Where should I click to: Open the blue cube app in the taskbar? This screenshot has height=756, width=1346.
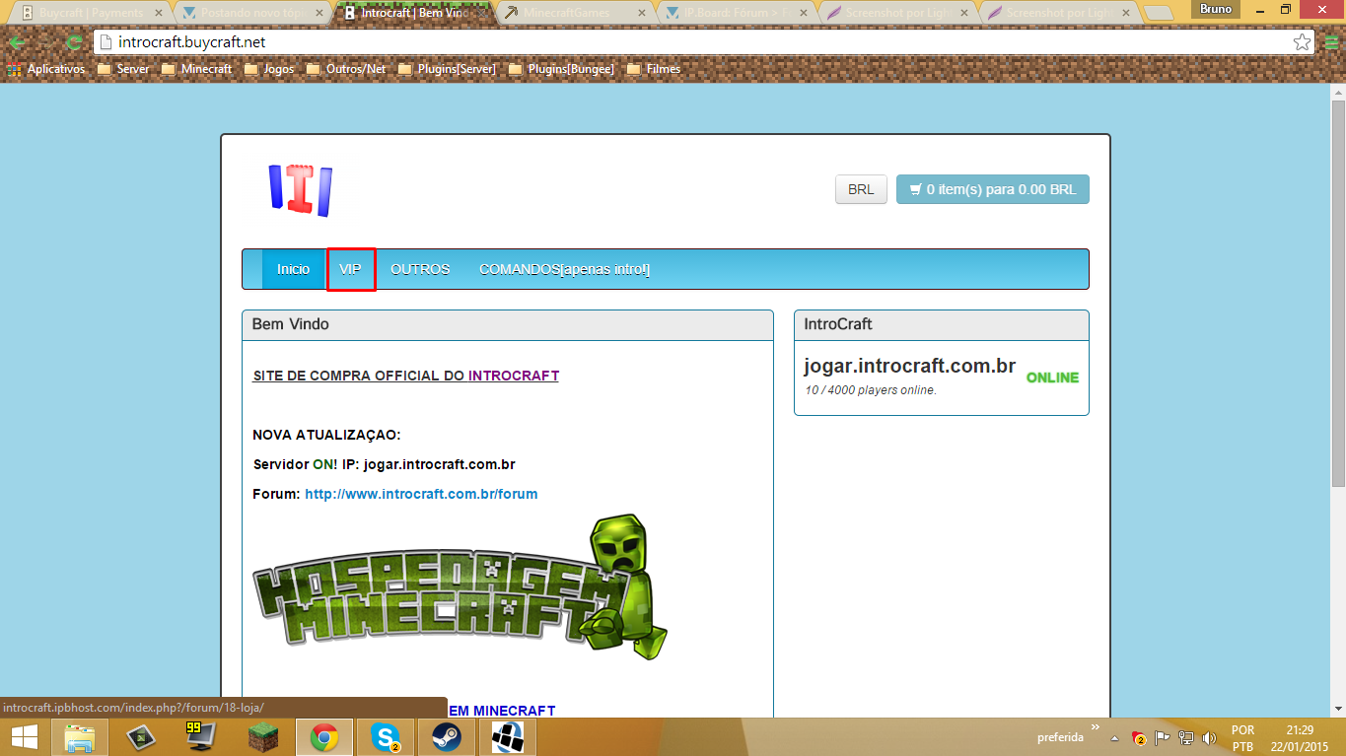pos(508,736)
